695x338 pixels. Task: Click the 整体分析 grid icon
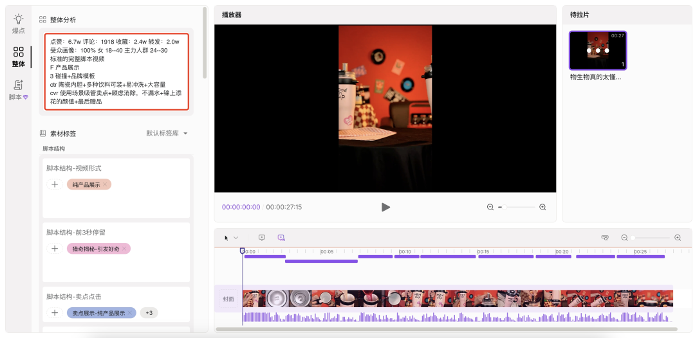coord(42,19)
